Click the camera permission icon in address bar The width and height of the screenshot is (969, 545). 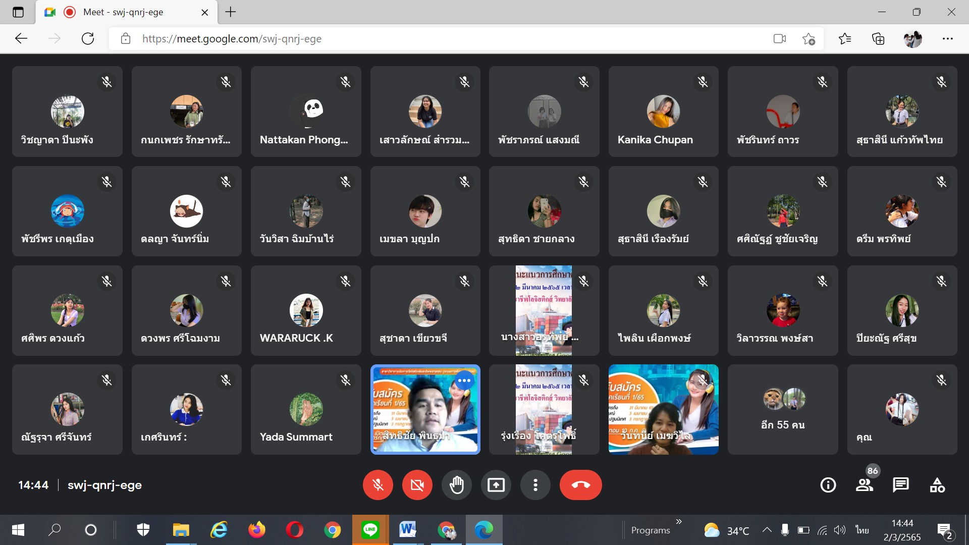779,39
